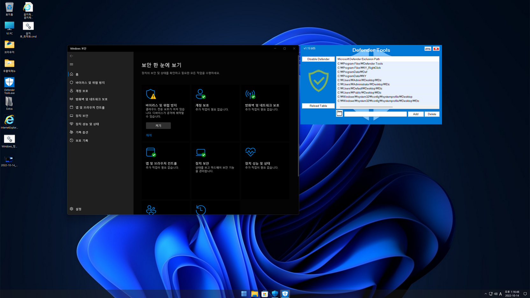Open 보호 기록 sidebar item
This screenshot has width=530, height=298.
pos(100,140)
